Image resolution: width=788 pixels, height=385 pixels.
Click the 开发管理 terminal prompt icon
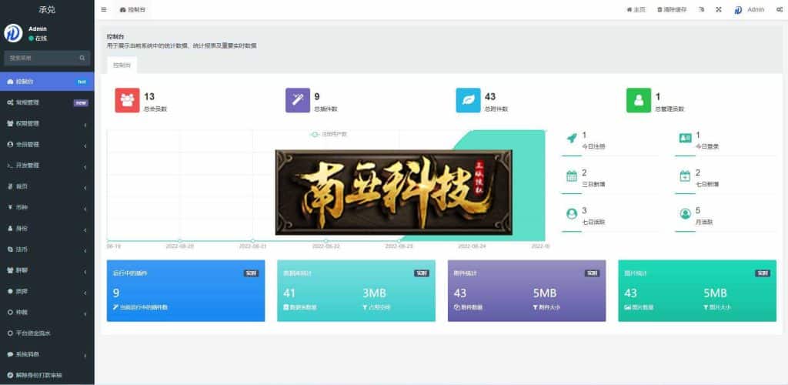pos(10,166)
